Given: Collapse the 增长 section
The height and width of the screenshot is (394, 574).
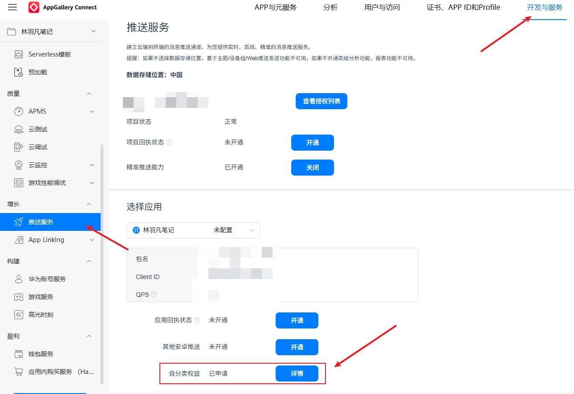Looking at the screenshot, I should click(x=89, y=204).
